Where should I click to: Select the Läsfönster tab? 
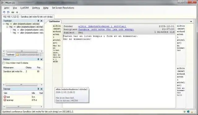coord(54,21)
